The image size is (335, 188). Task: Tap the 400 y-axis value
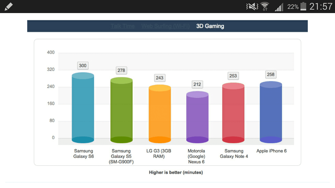pyautogui.click(x=51, y=52)
